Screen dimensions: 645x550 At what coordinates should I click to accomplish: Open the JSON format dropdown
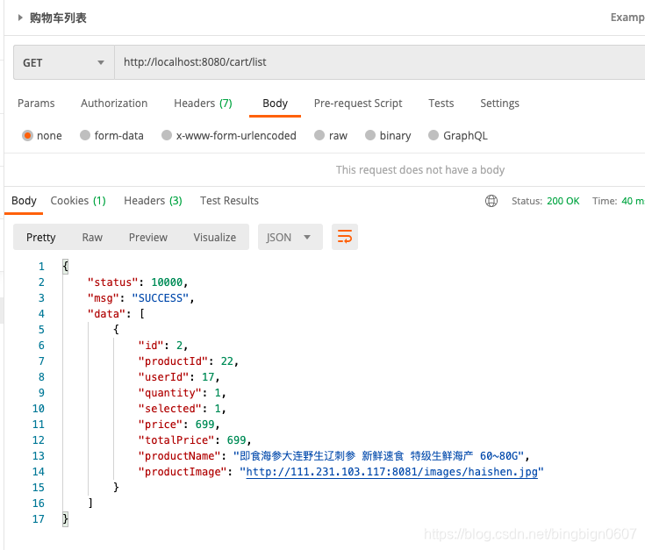(x=290, y=237)
